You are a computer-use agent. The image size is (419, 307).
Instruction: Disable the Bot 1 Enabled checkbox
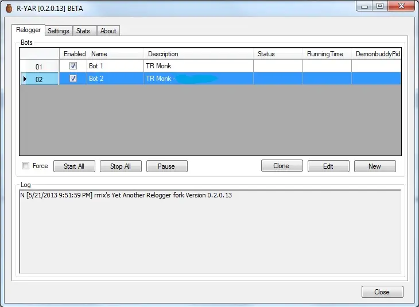pyautogui.click(x=73, y=66)
